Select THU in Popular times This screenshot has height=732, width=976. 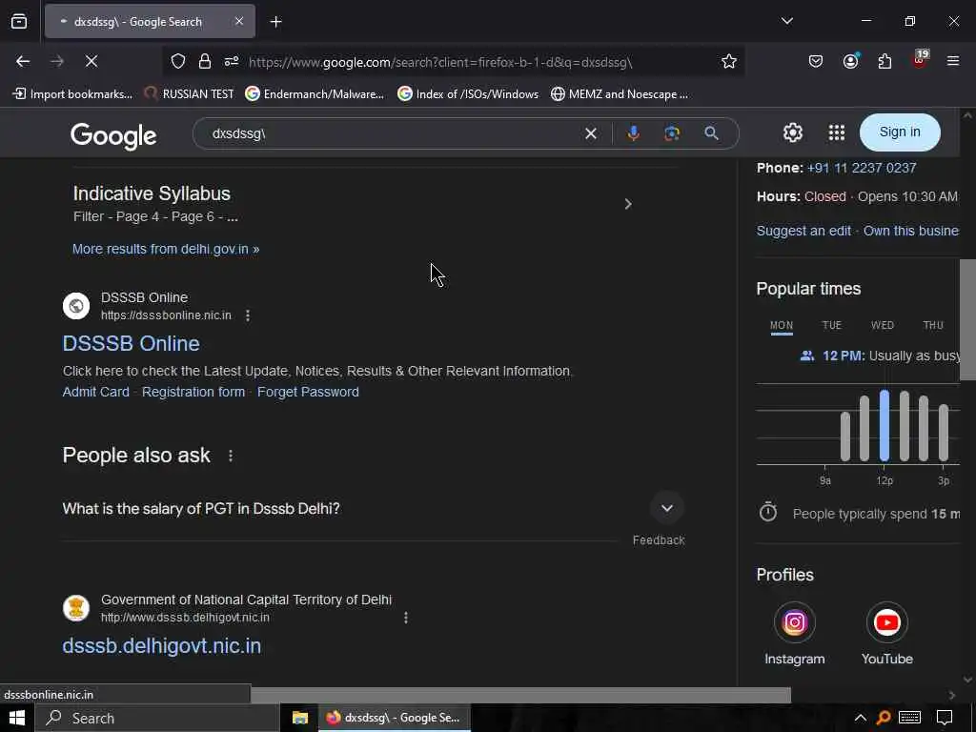[x=933, y=326]
